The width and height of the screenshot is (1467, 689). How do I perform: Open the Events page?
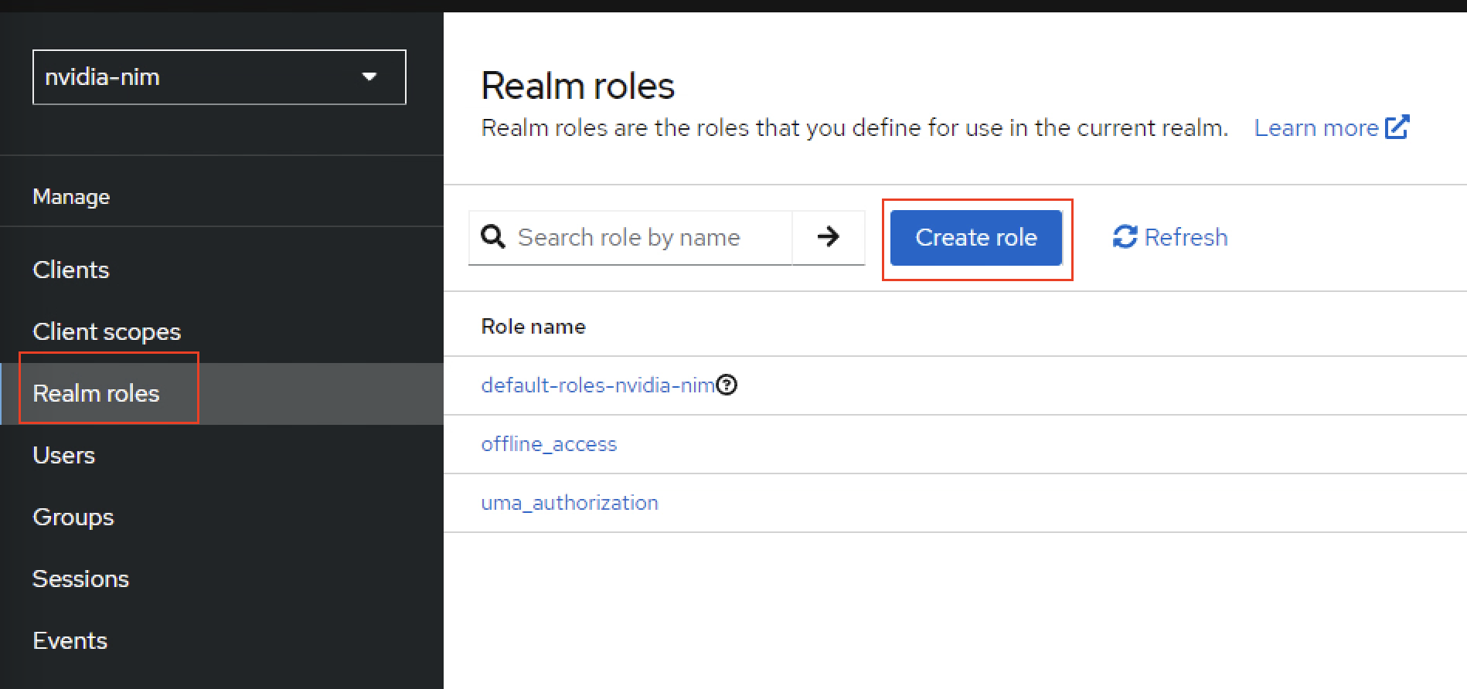point(70,640)
